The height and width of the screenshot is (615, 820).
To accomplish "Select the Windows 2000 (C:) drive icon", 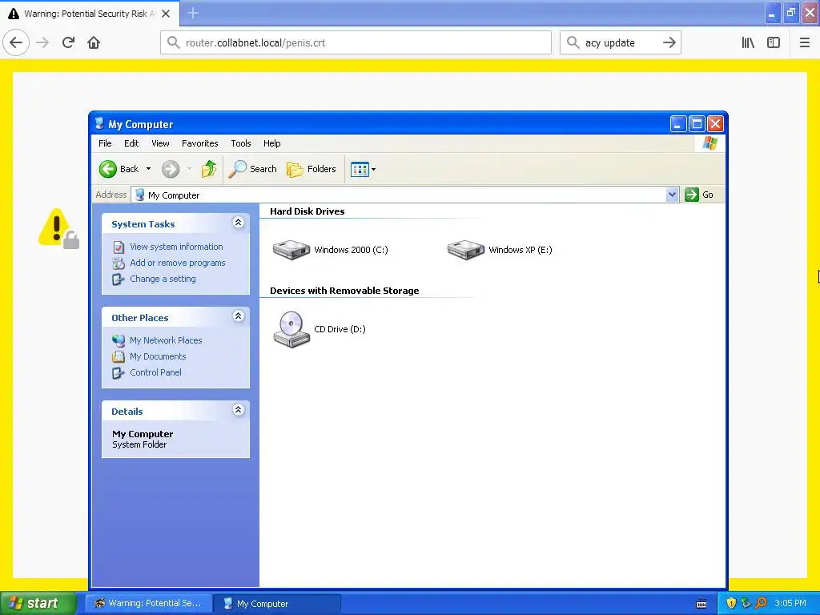I will click(291, 250).
